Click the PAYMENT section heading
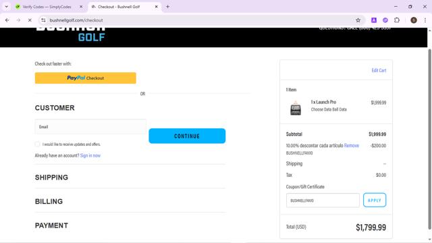The width and height of the screenshot is (432, 243). point(51,225)
